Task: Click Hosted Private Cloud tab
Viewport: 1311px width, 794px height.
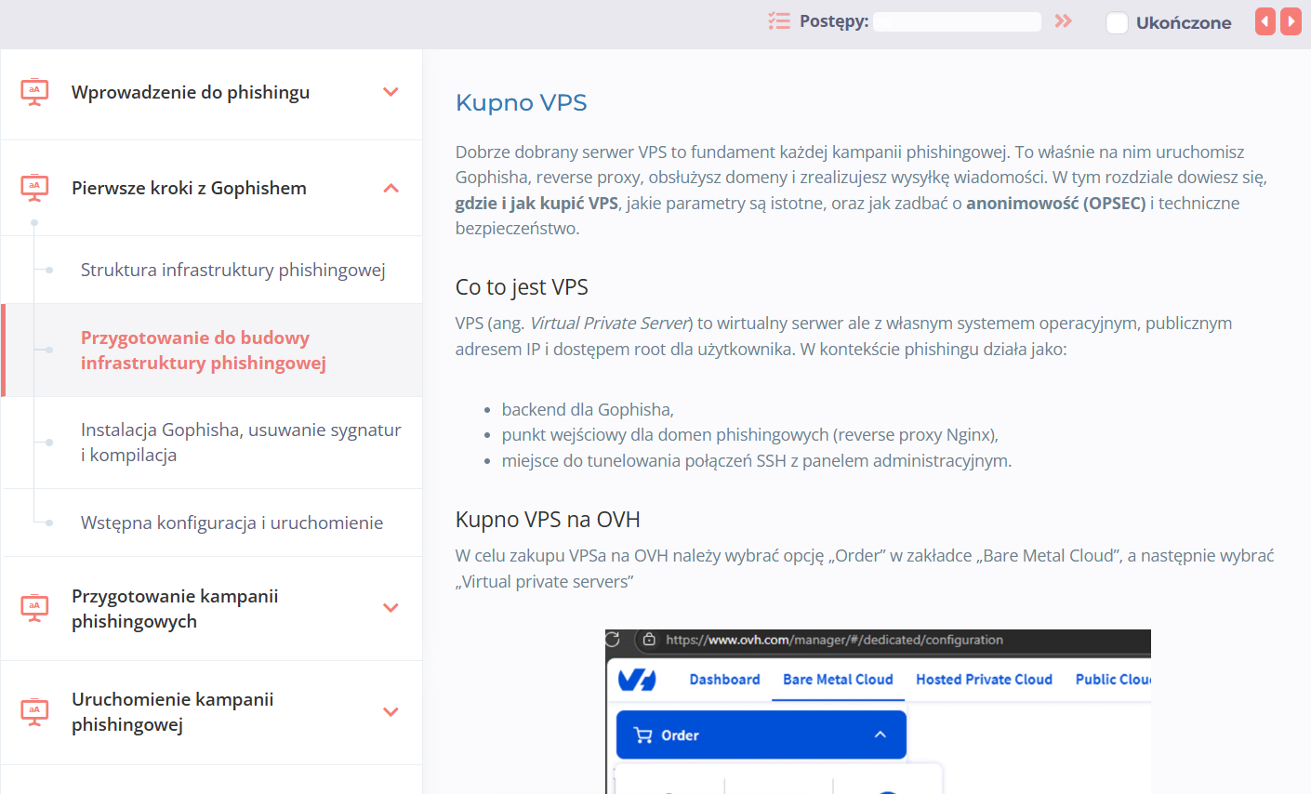Action: 984,680
